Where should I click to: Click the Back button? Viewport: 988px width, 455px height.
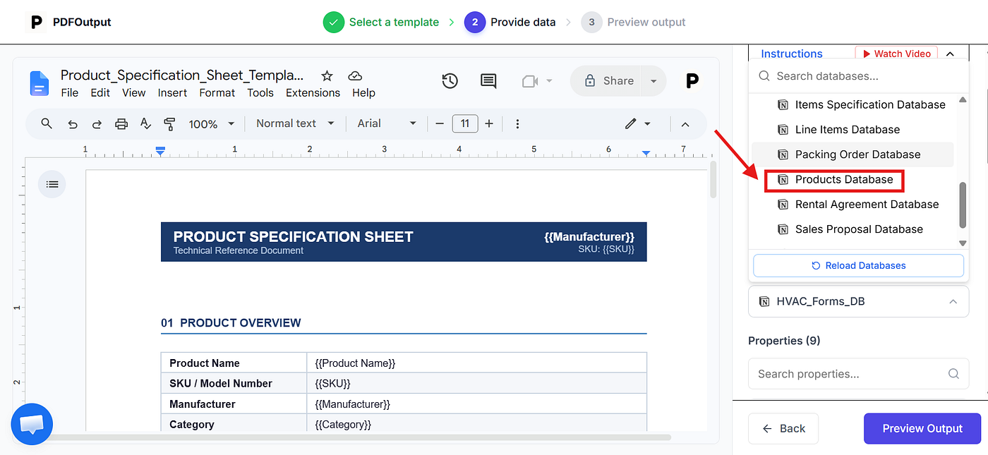click(783, 428)
